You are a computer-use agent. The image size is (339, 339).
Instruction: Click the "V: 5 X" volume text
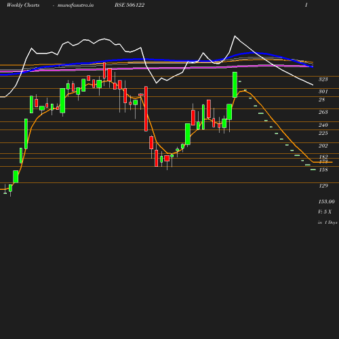point(325,212)
